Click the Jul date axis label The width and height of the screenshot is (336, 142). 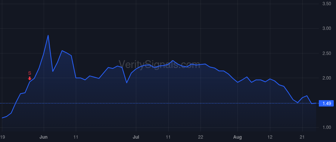coord(136,137)
